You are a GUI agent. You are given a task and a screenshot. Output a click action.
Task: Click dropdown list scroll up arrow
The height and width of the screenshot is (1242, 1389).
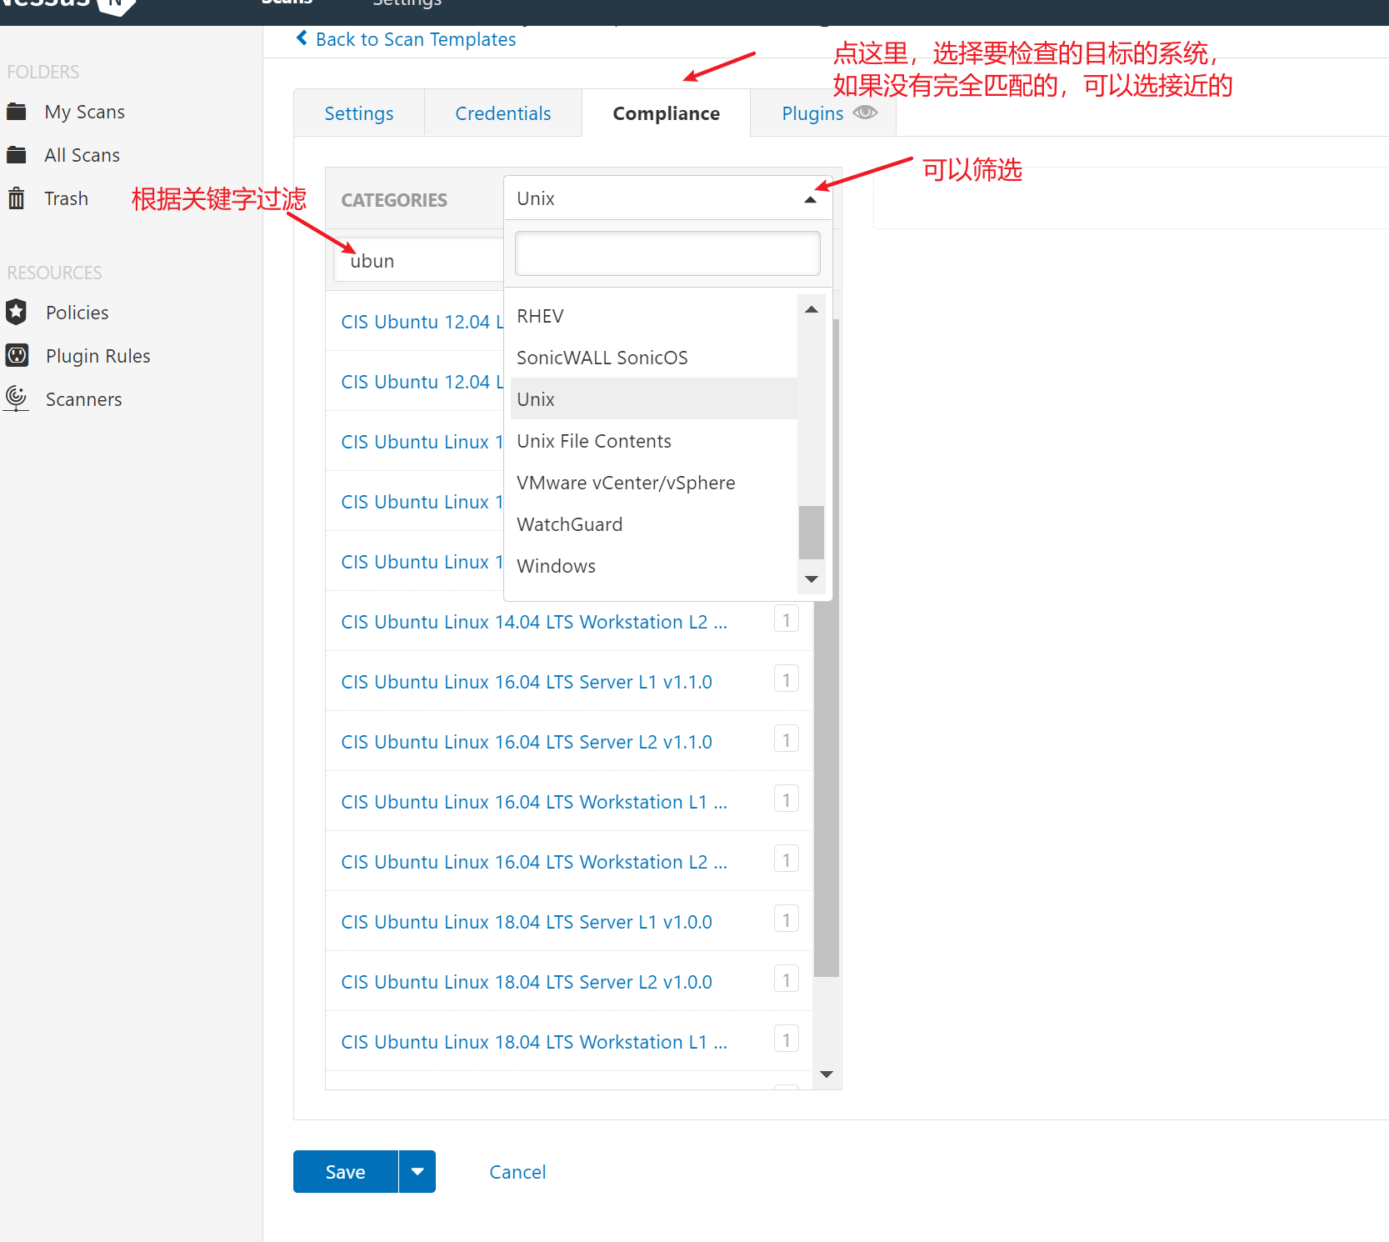(x=811, y=309)
